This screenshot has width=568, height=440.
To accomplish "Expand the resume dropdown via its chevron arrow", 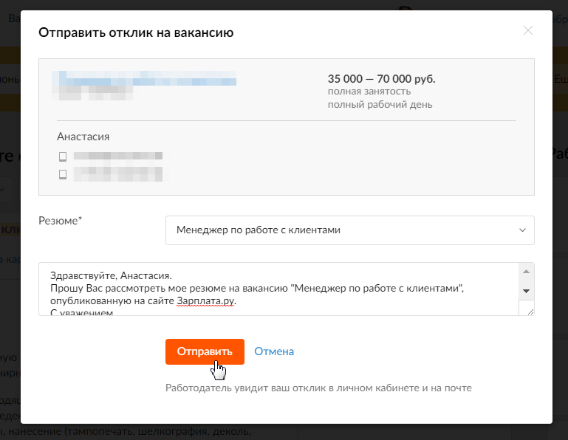I will (522, 230).
